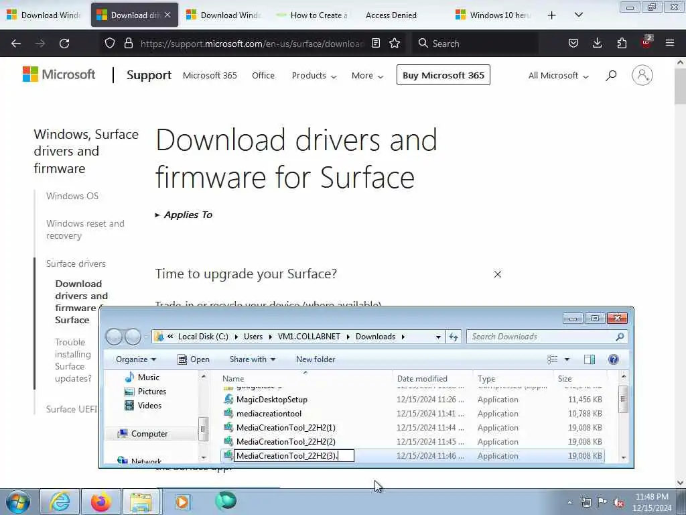Click the uBlock extension icon with badge

click(x=646, y=42)
